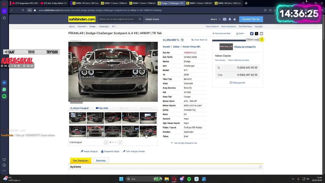Image resolution: width=325 pixels, height=183 pixels.
Task: Click the VPN badge in address bar
Action: tap(29, 10)
